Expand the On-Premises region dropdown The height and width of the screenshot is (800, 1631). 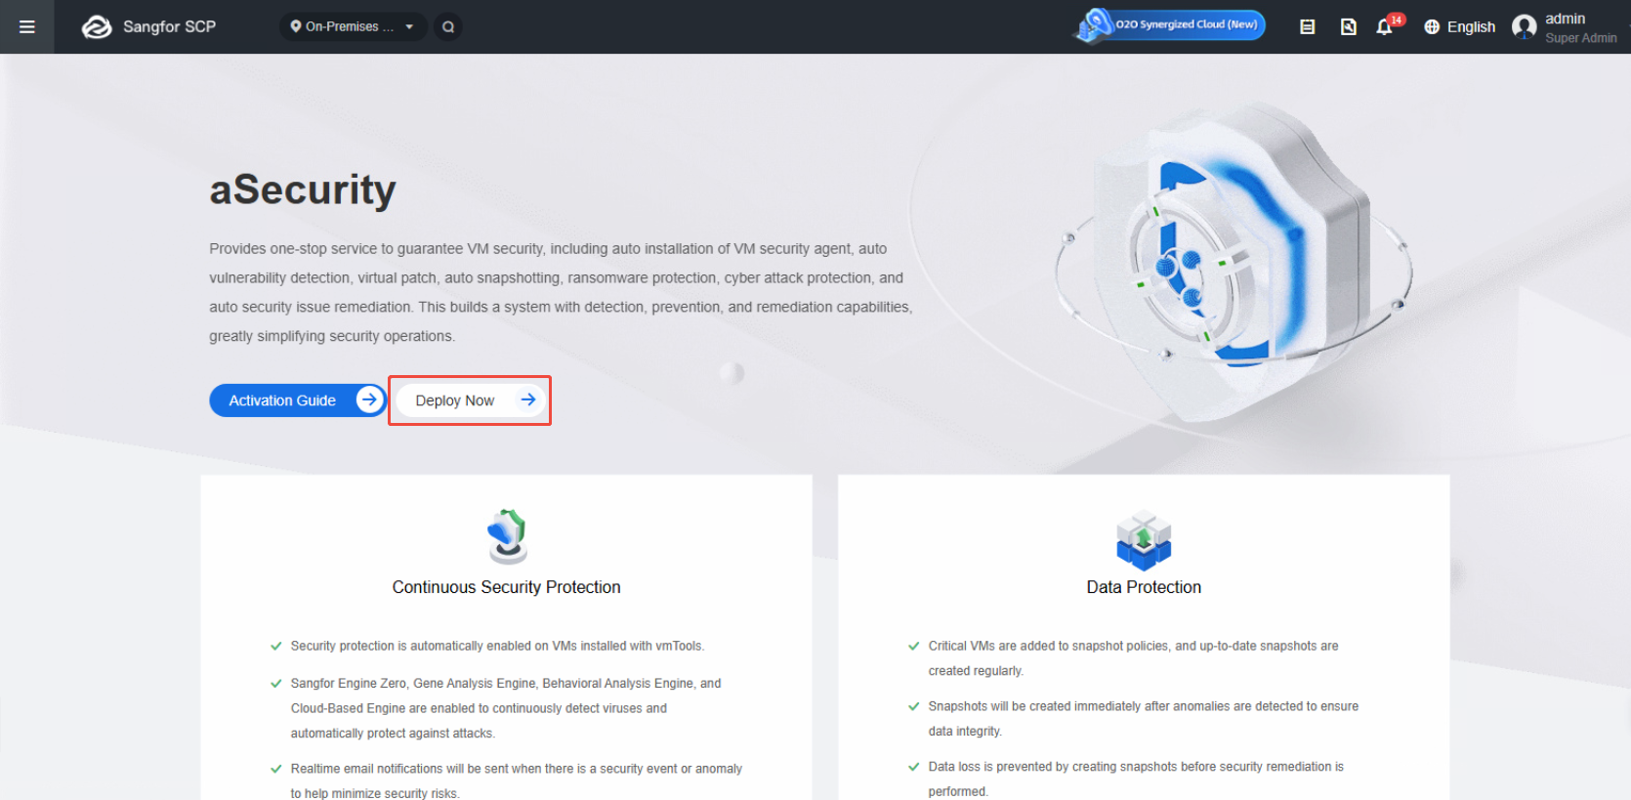(354, 26)
